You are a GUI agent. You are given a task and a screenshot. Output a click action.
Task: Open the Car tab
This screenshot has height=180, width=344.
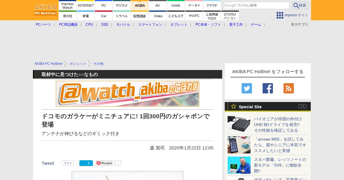pos(104,16)
